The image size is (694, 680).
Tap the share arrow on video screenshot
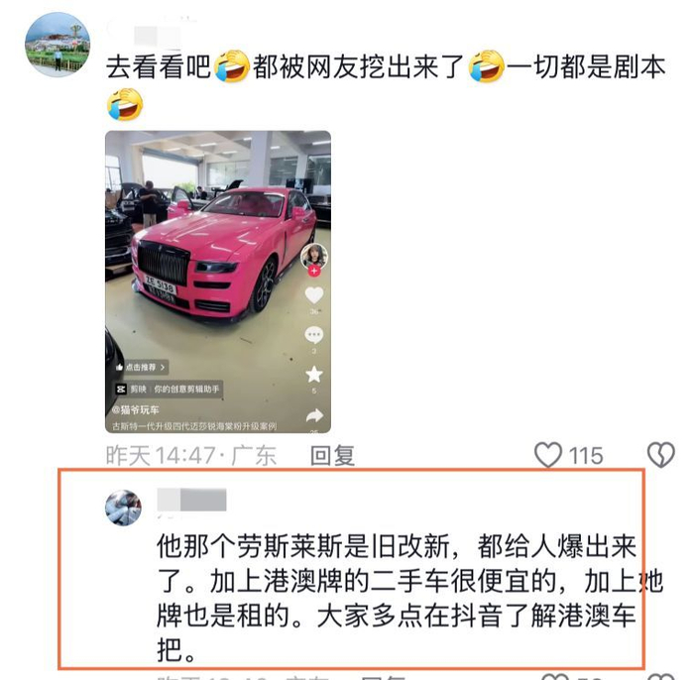tap(314, 415)
